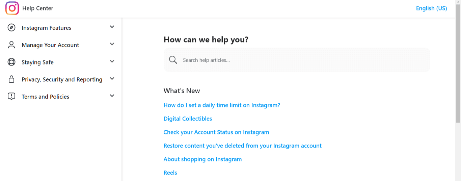Screen dimensions: 461x181
Task: Open the English (US) language selector
Action: click(431, 8)
